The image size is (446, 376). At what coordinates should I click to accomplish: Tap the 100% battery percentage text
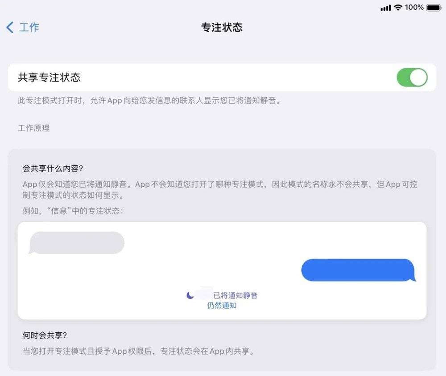[x=414, y=8]
